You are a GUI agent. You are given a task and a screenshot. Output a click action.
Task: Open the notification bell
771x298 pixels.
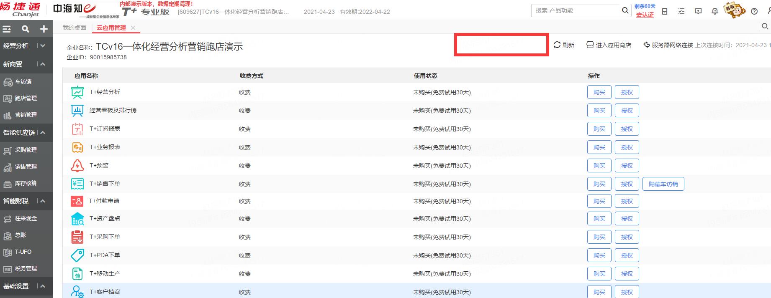point(715,11)
